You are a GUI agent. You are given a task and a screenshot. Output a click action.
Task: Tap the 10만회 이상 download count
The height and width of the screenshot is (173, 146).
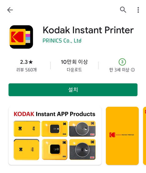tap(74, 62)
